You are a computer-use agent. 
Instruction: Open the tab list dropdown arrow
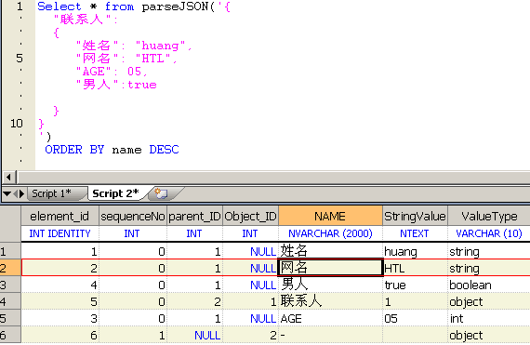(x=7, y=193)
